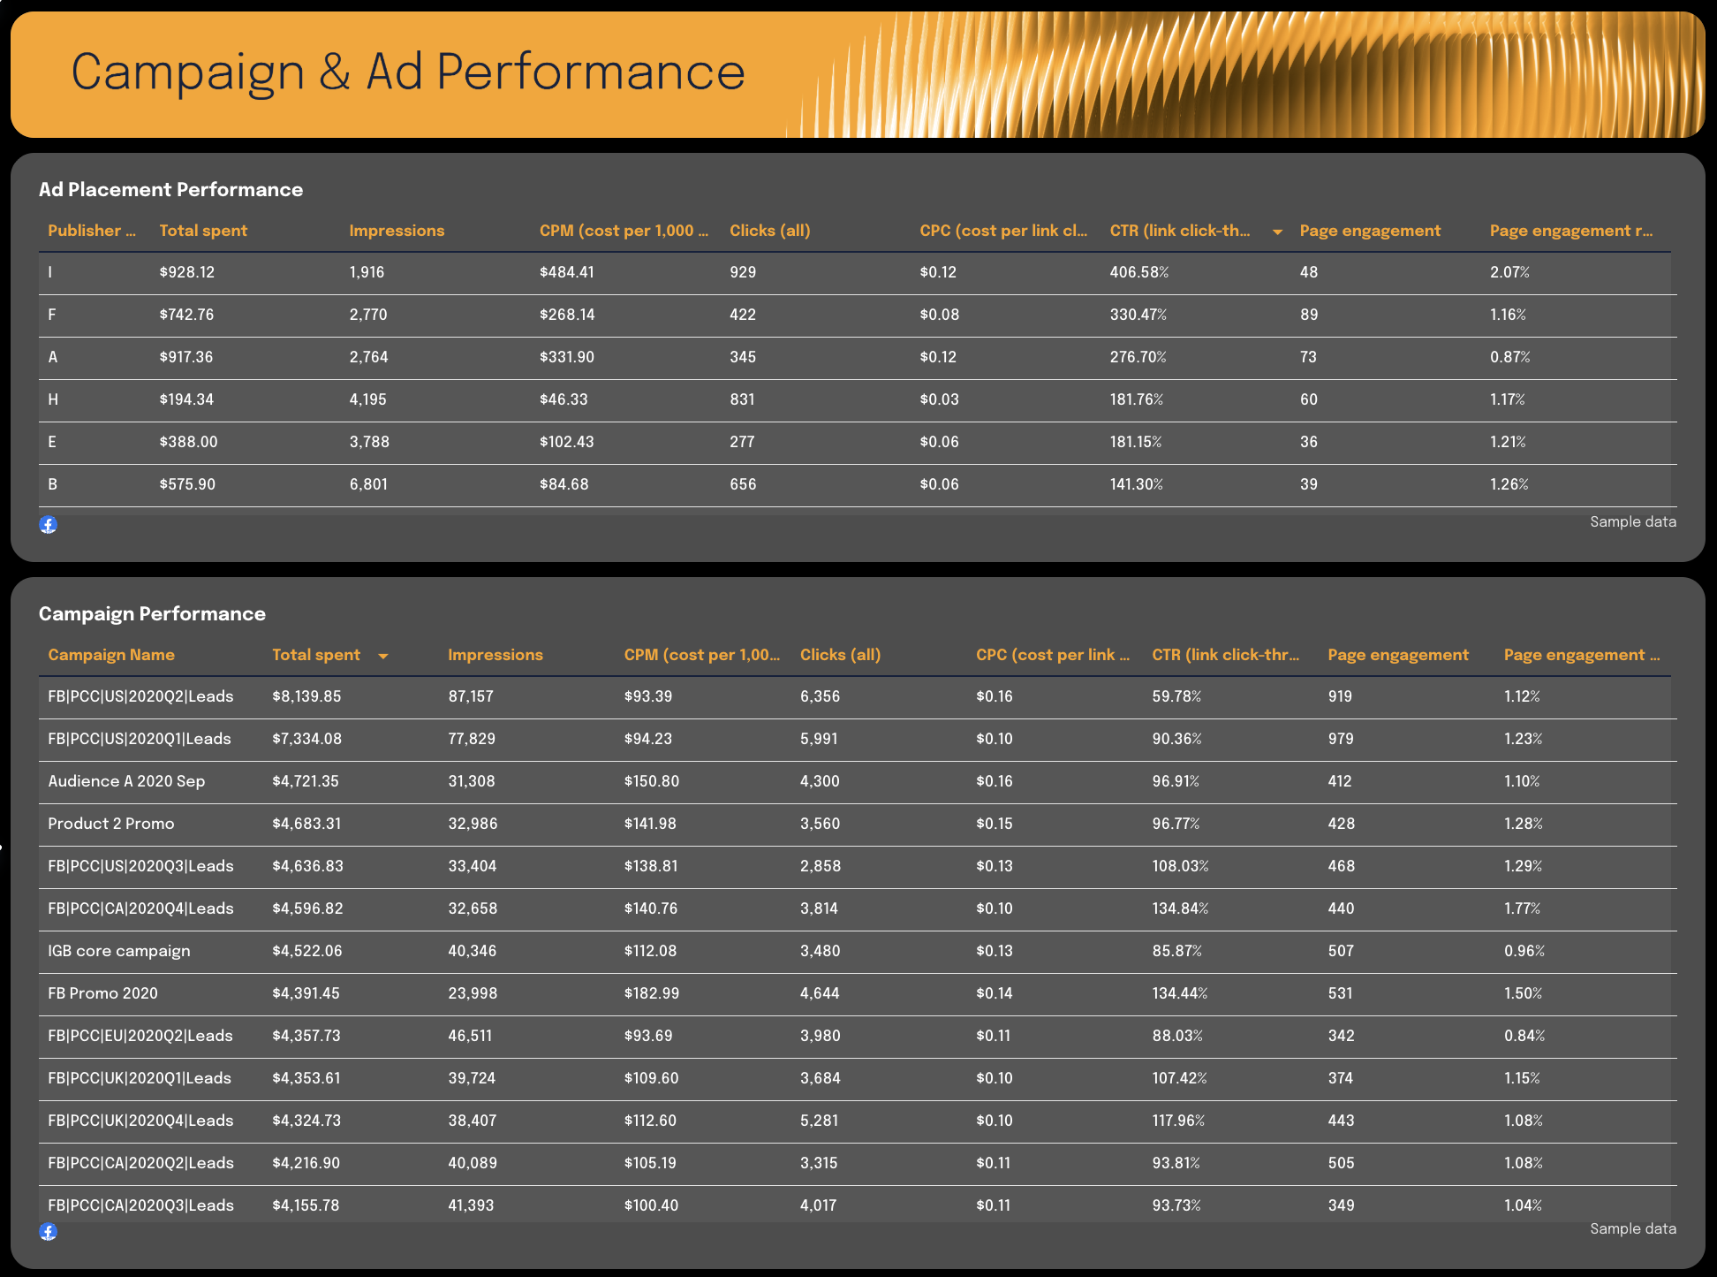Expand the truncated Publisher column header

92,230
